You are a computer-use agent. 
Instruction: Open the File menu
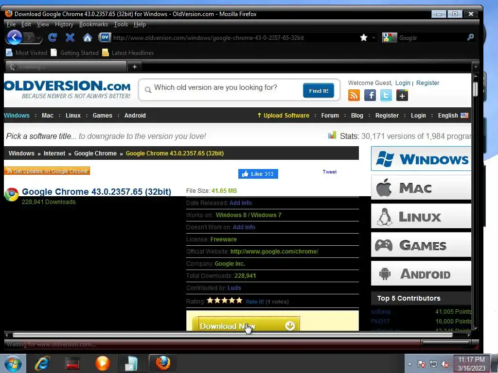pos(11,24)
